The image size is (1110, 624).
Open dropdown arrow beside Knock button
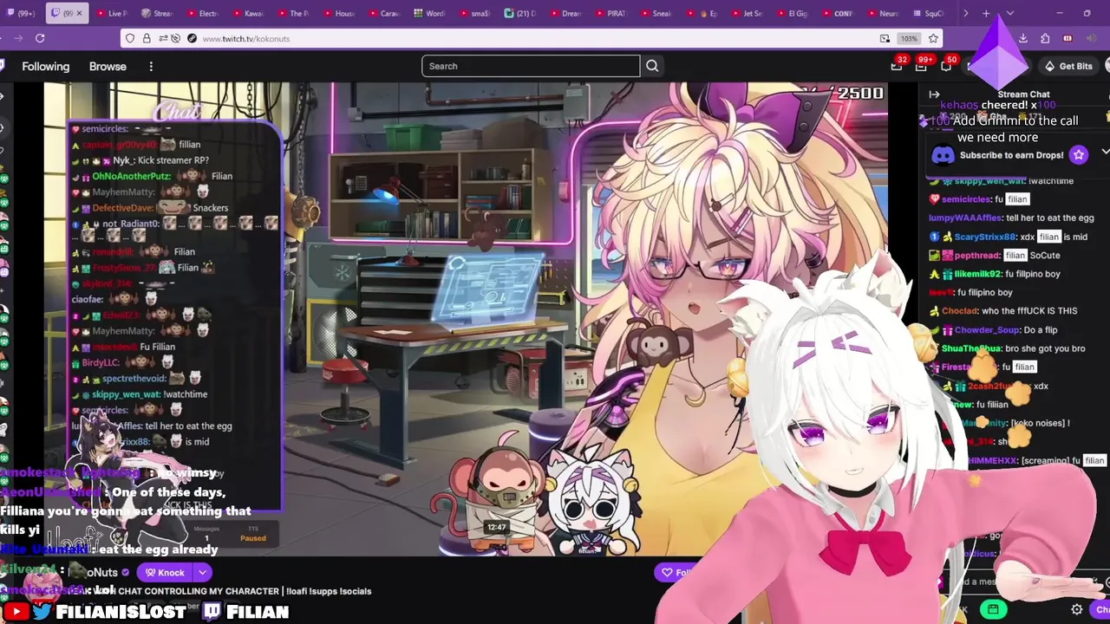pyautogui.click(x=202, y=572)
